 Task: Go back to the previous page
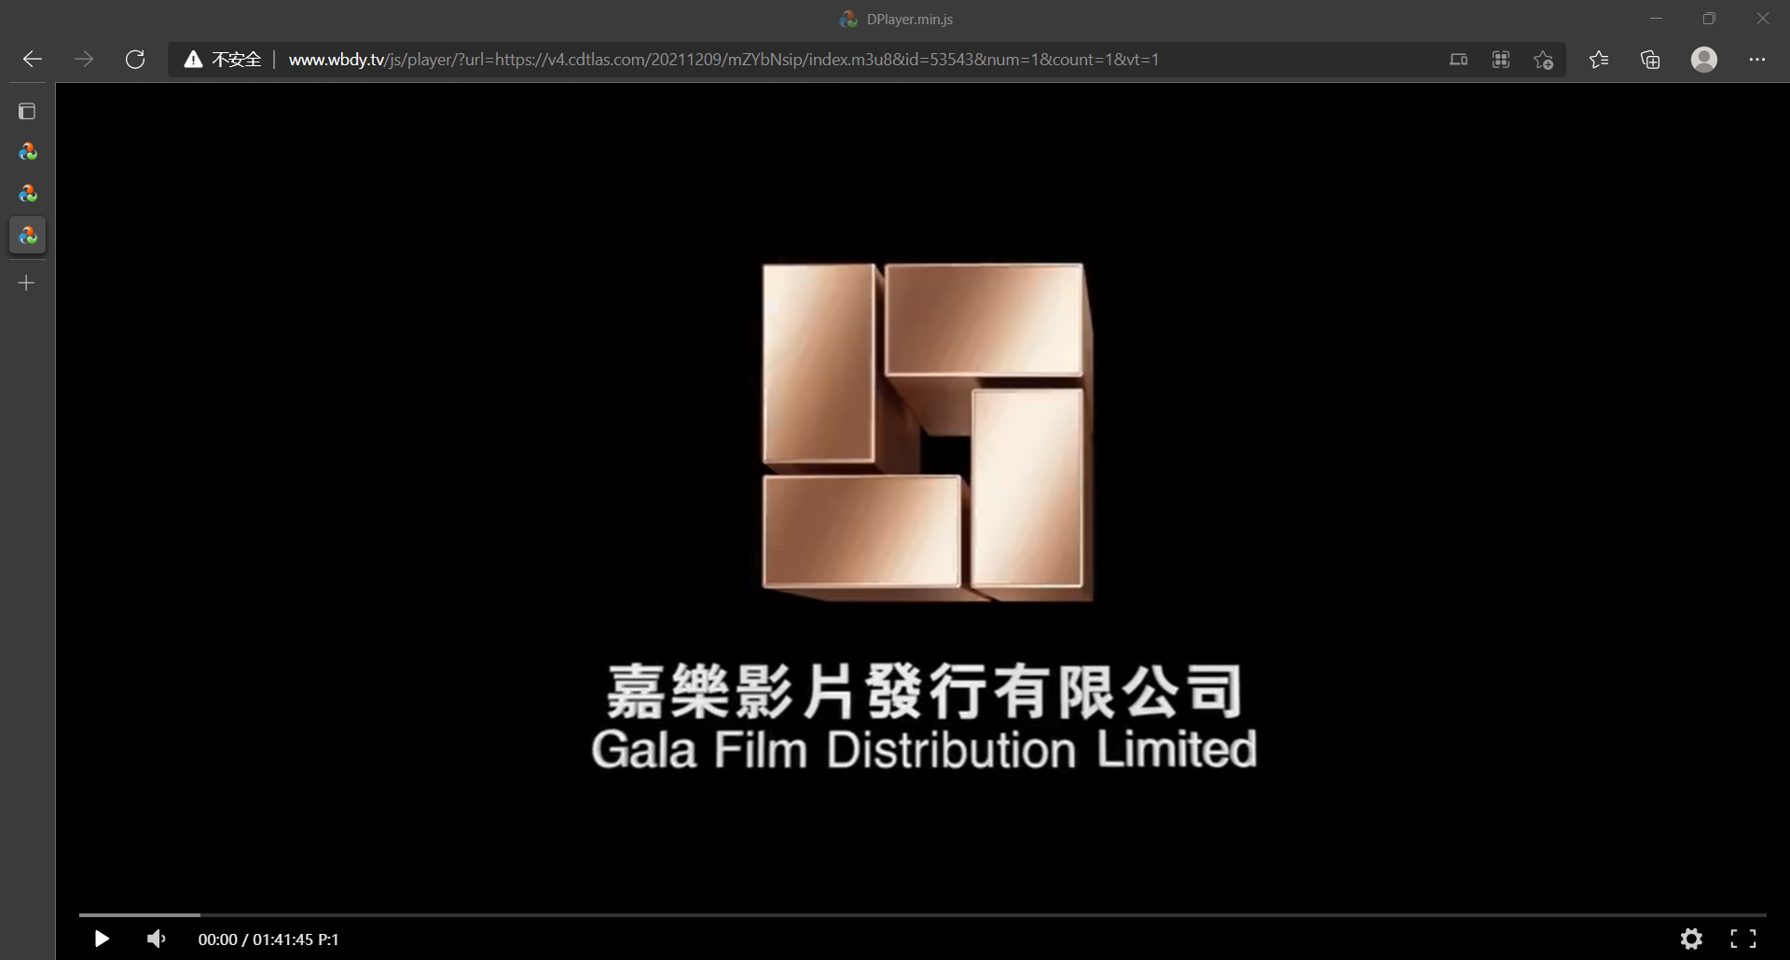click(x=33, y=60)
